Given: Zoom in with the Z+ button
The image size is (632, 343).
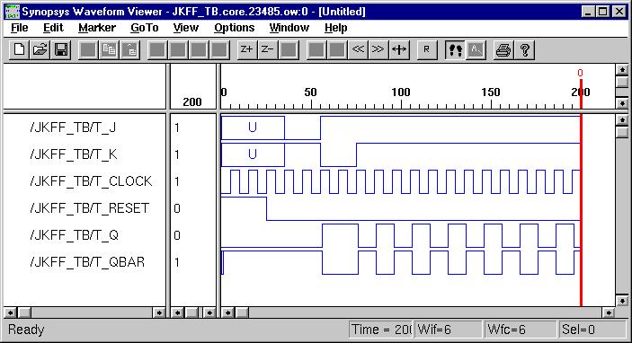Looking at the screenshot, I should [x=246, y=50].
